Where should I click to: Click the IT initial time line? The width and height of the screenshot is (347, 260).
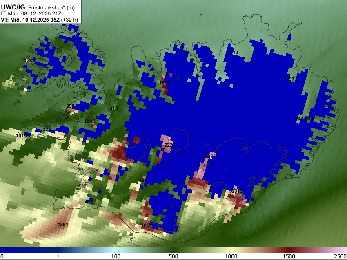click(x=31, y=14)
